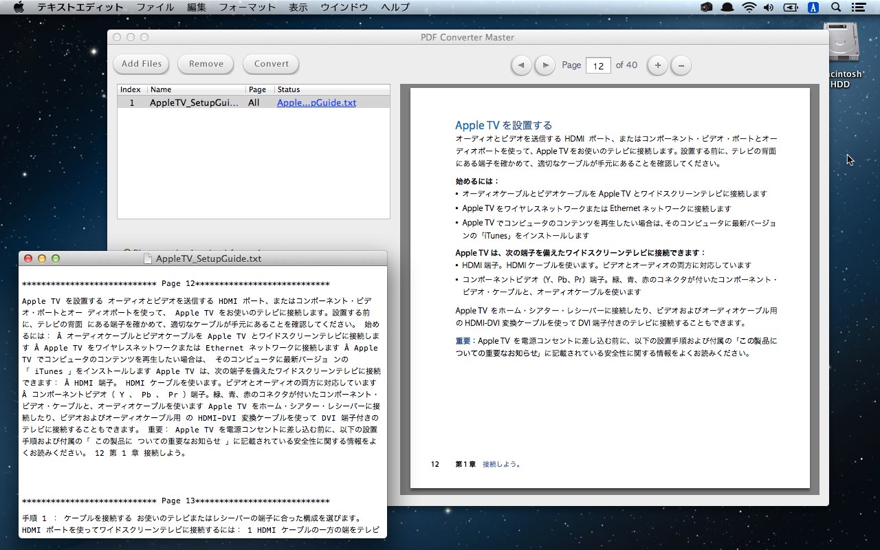Open the Apple menu

19,8
